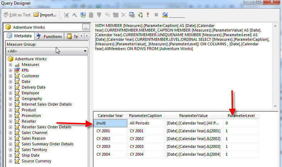The image size is (282, 167).
Task: Expand the Sales Territory dimension node
Action: pyautogui.click(x=10, y=150)
